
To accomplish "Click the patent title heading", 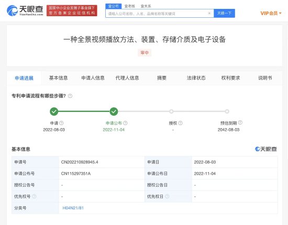I will (145, 39).
